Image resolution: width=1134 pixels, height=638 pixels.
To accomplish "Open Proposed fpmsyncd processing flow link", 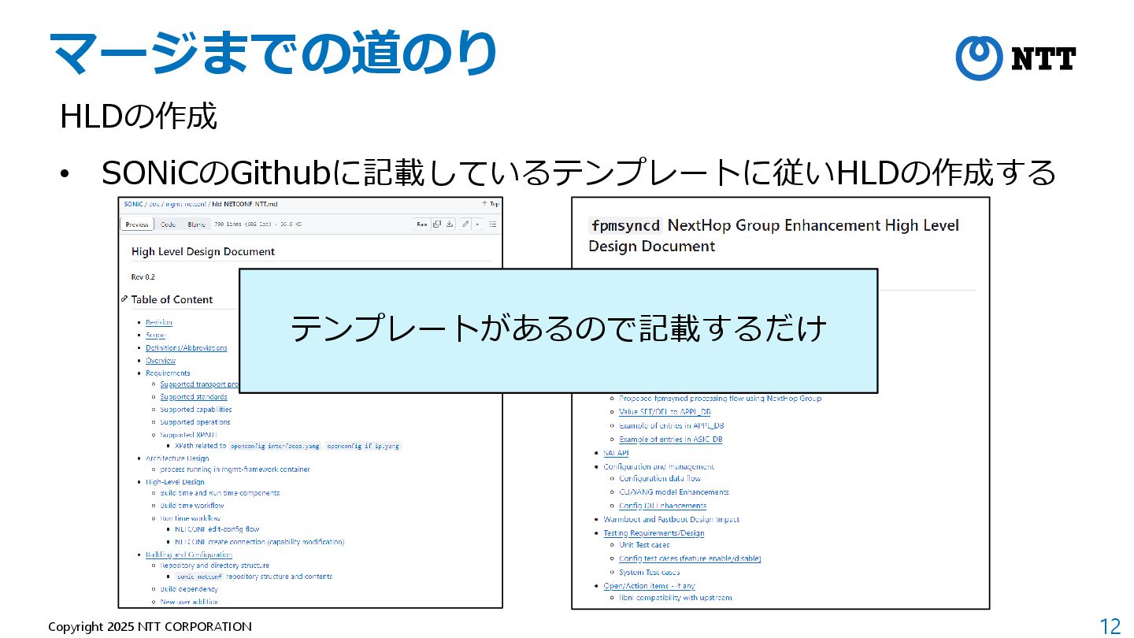I will click(x=720, y=399).
